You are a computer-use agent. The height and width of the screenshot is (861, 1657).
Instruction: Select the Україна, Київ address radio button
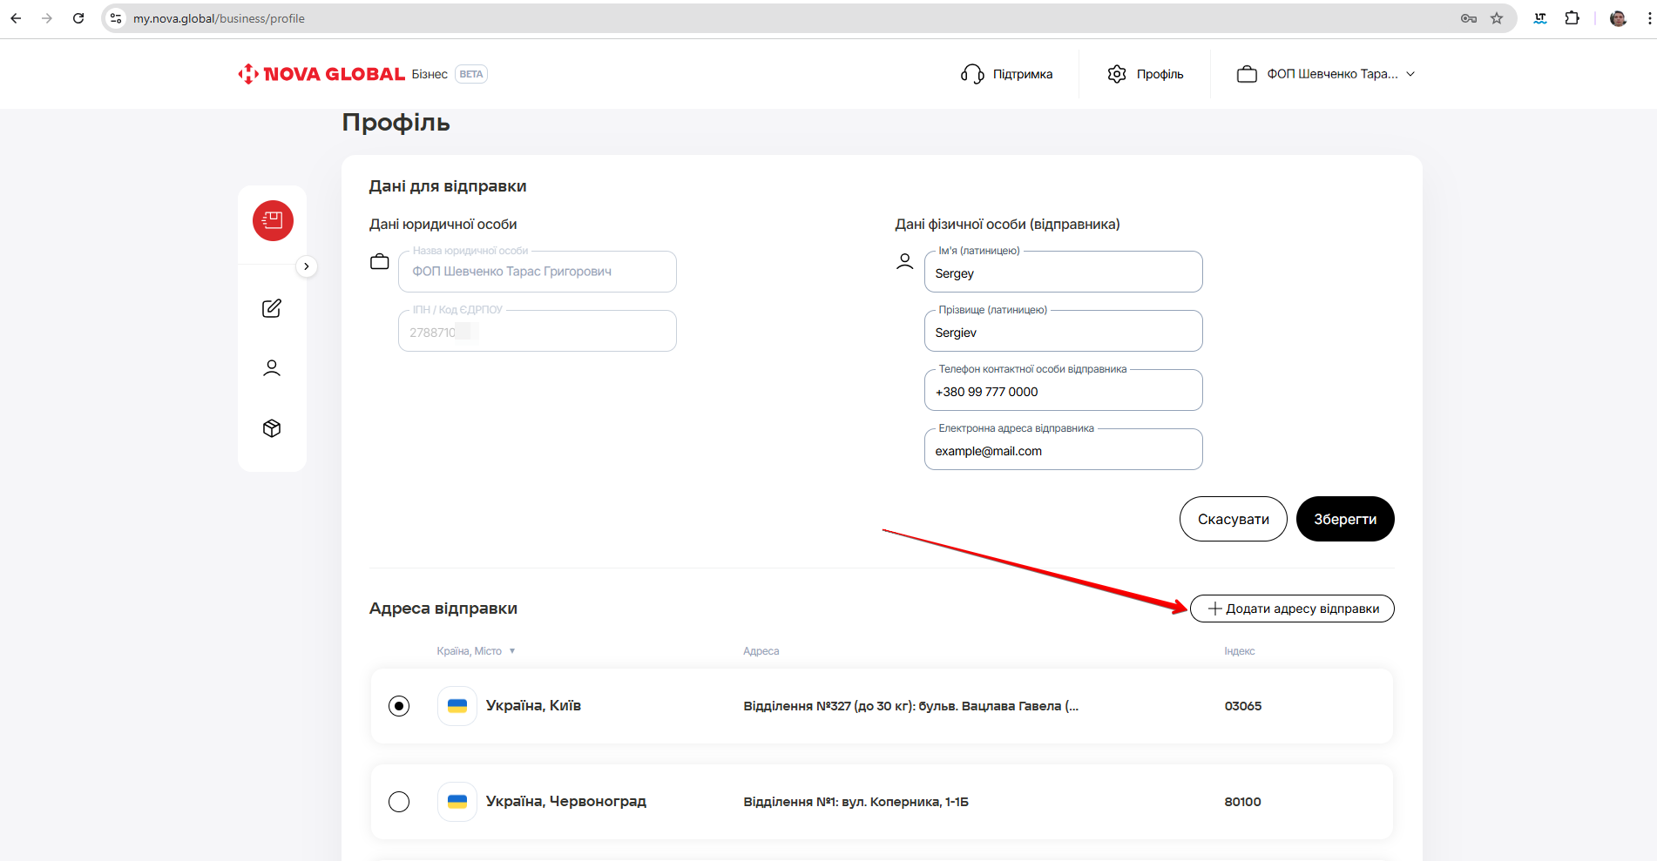pyautogui.click(x=399, y=706)
